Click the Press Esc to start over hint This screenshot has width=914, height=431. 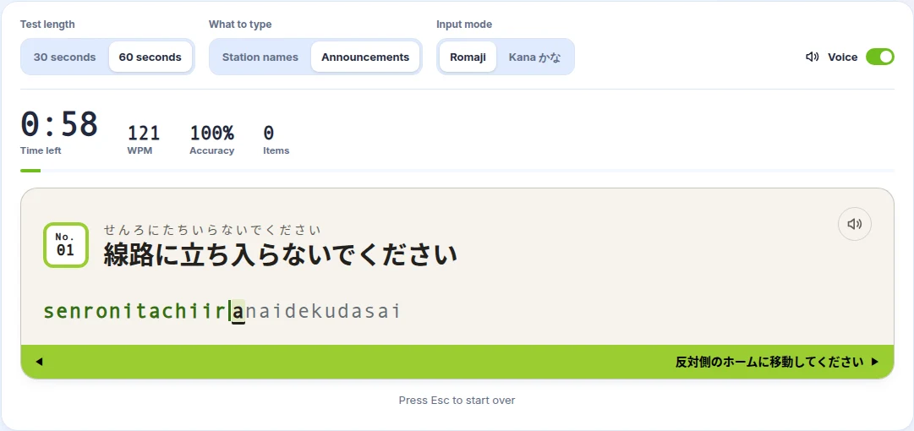pos(457,400)
